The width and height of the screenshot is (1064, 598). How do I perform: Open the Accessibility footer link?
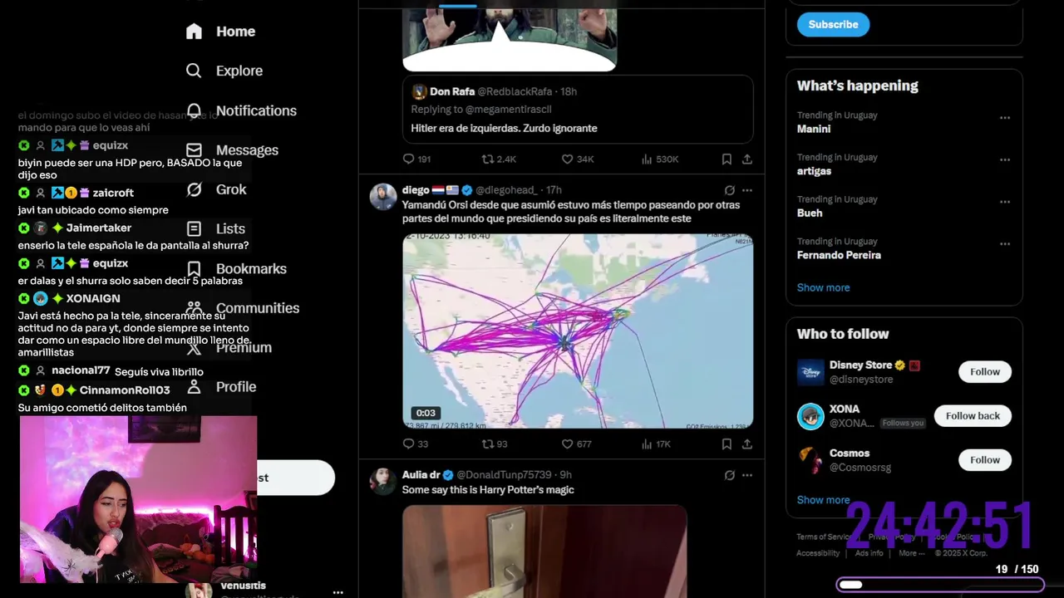[818, 553]
